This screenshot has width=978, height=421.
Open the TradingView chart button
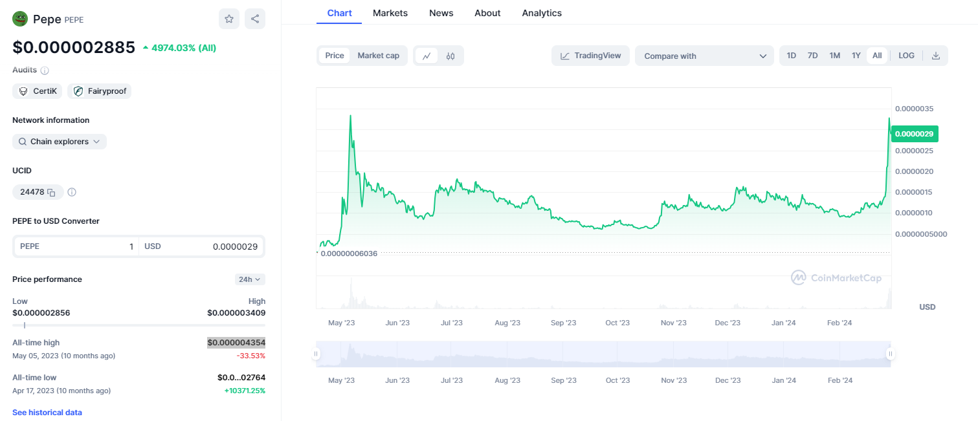coord(590,56)
